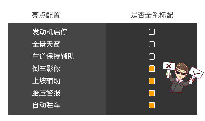Select the 亮点配置 column header

[46, 15]
